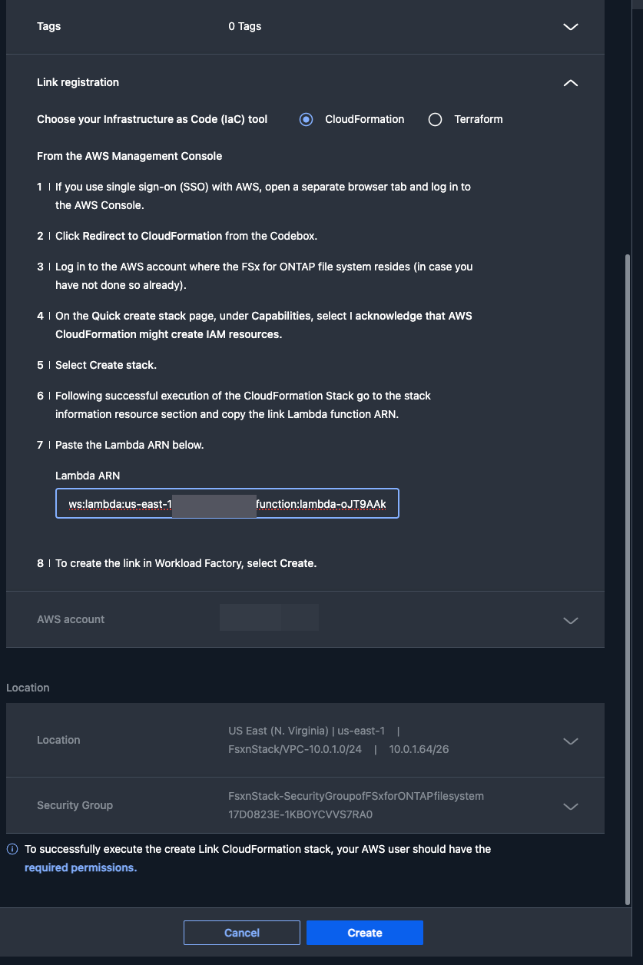
Task: Expand the Location row chevron
Action: (x=570, y=741)
